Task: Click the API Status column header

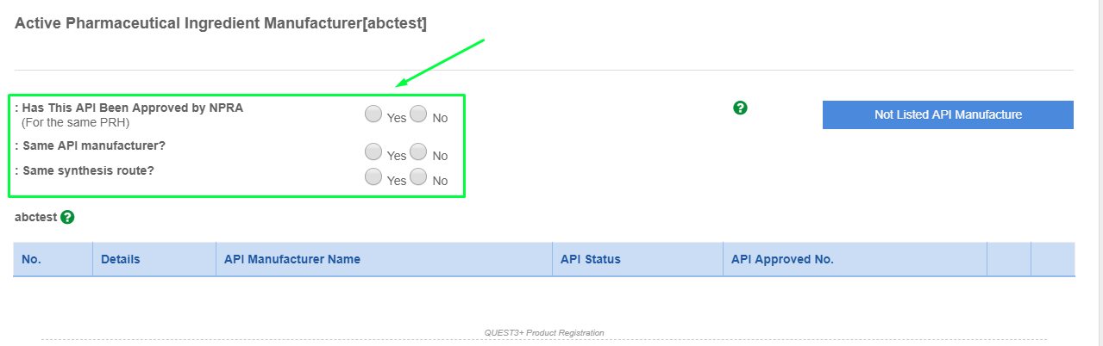Action: (590, 259)
